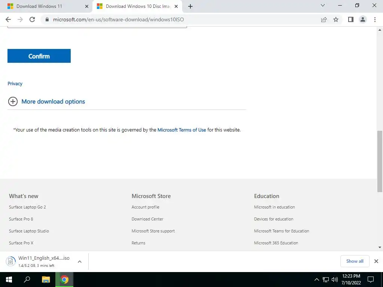Open the Chrome three-dot menu
The image size is (383, 287).
tap(375, 19)
